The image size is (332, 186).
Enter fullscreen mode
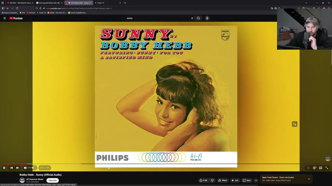pyautogui.click(x=327, y=168)
